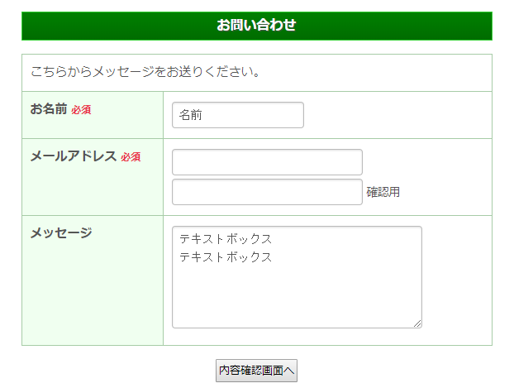Image resolution: width=514 pixels, height=388 pixels.
Task: Place cursor on first テキストボックス line
Action: click(x=226, y=239)
